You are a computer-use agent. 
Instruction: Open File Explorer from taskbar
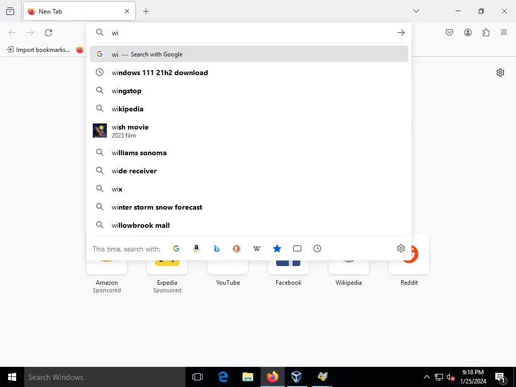tap(248, 377)
